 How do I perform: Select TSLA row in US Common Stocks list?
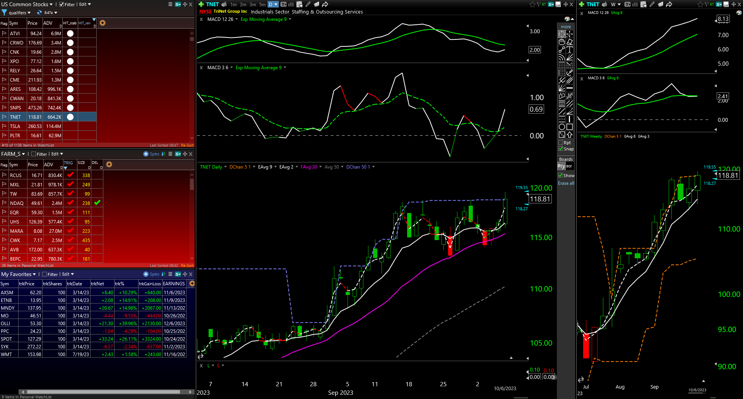(48, 126)
